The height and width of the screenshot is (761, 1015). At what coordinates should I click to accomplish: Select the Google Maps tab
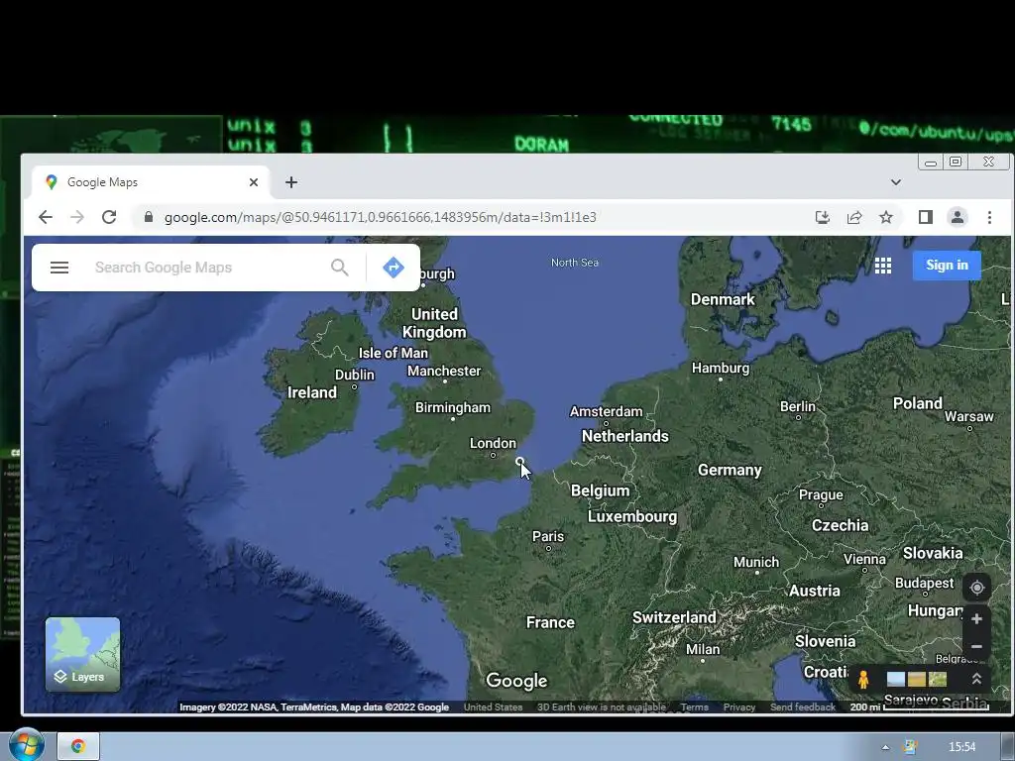coord(151,182)
